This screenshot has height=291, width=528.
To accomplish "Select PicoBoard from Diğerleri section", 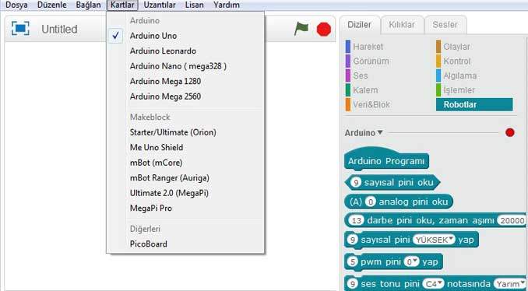I will [185, 244].
